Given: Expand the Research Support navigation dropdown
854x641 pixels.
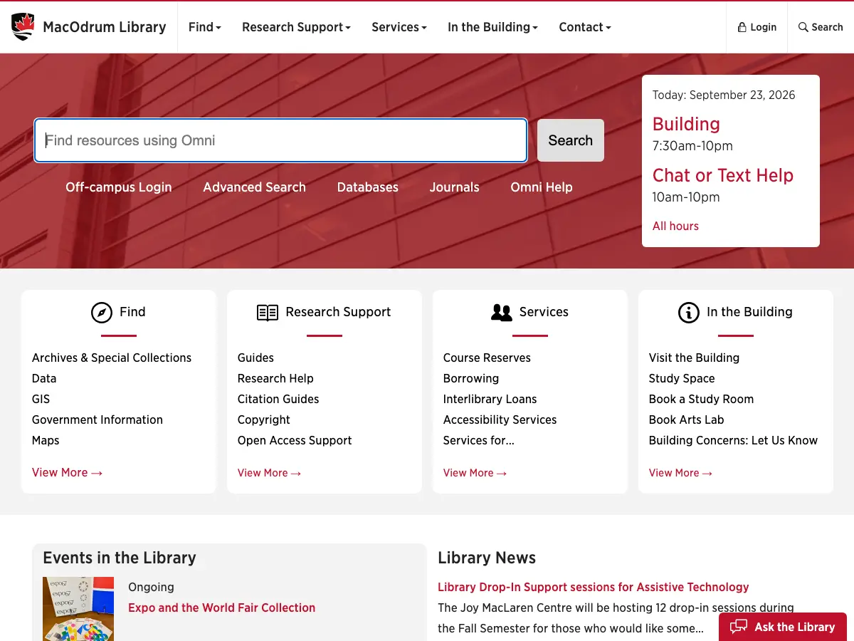Looking at the screenshot, I should [x=297, y=27].
